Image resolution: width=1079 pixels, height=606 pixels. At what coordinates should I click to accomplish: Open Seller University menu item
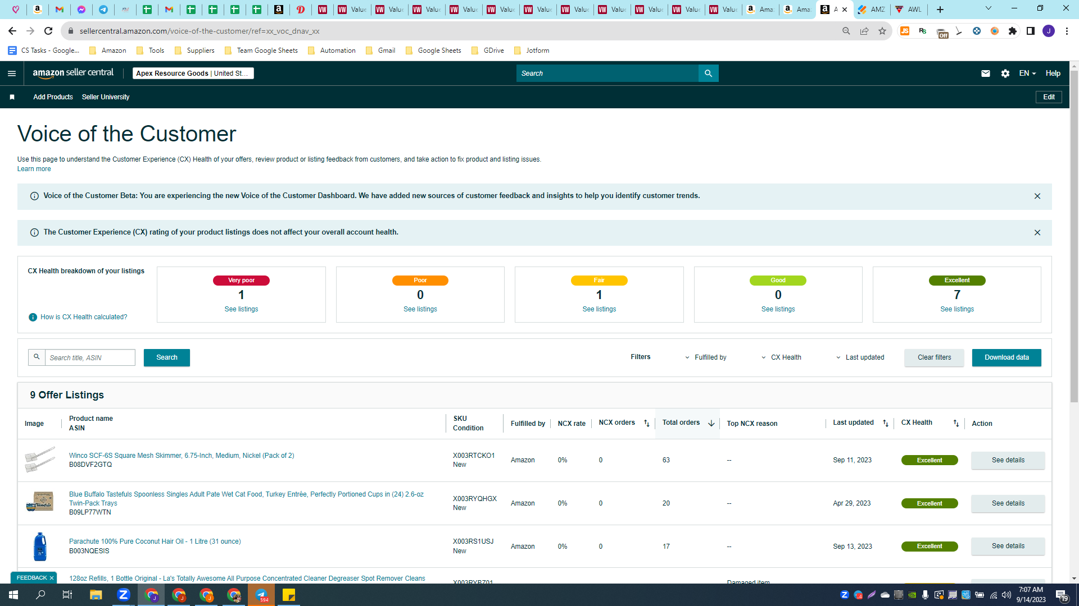click(x=106, y=97)
